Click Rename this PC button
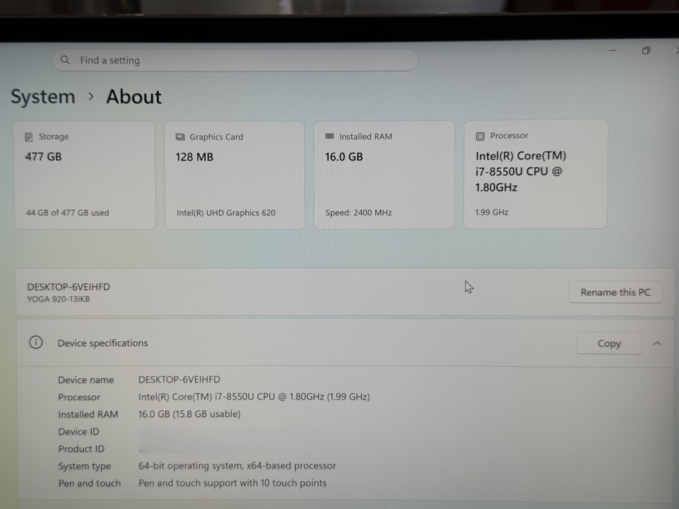The width and height of the screenshot is (679, 509). coord(615,292)
